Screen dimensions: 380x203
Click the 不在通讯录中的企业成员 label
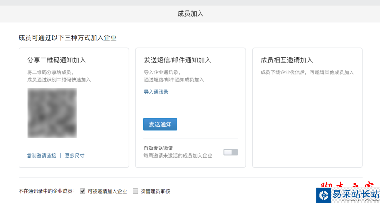[x=47, y=191]
